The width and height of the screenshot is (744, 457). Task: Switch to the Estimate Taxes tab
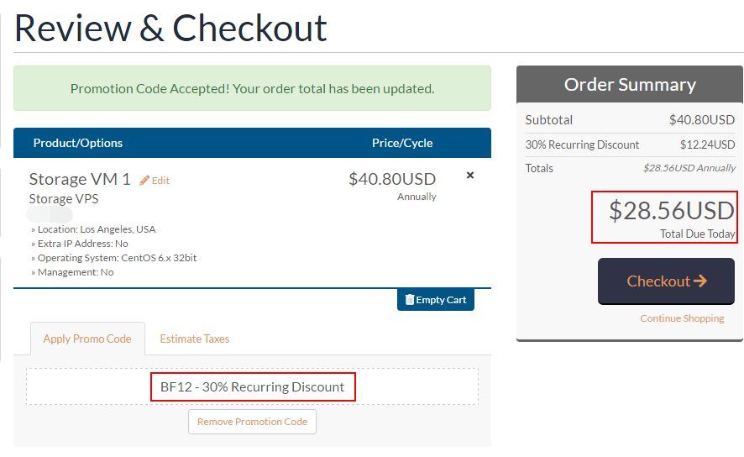tap(195, 339)
